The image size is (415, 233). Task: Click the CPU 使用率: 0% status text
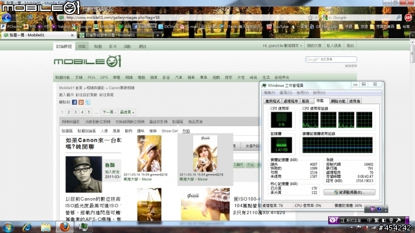tap(308, 206)
